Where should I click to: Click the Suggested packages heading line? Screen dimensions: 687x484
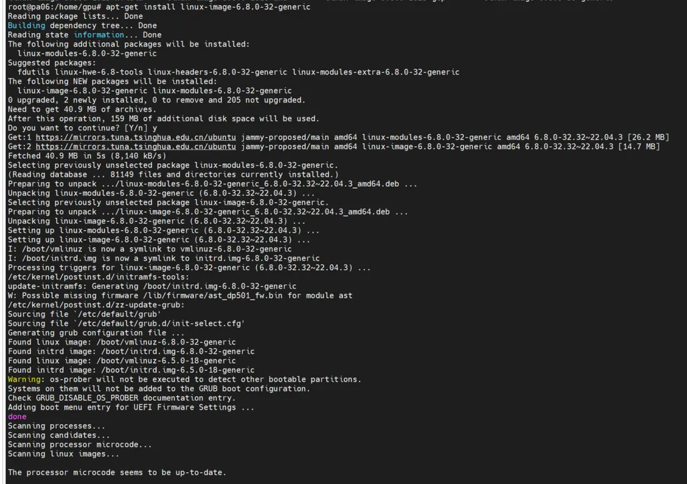pos(52,63)
